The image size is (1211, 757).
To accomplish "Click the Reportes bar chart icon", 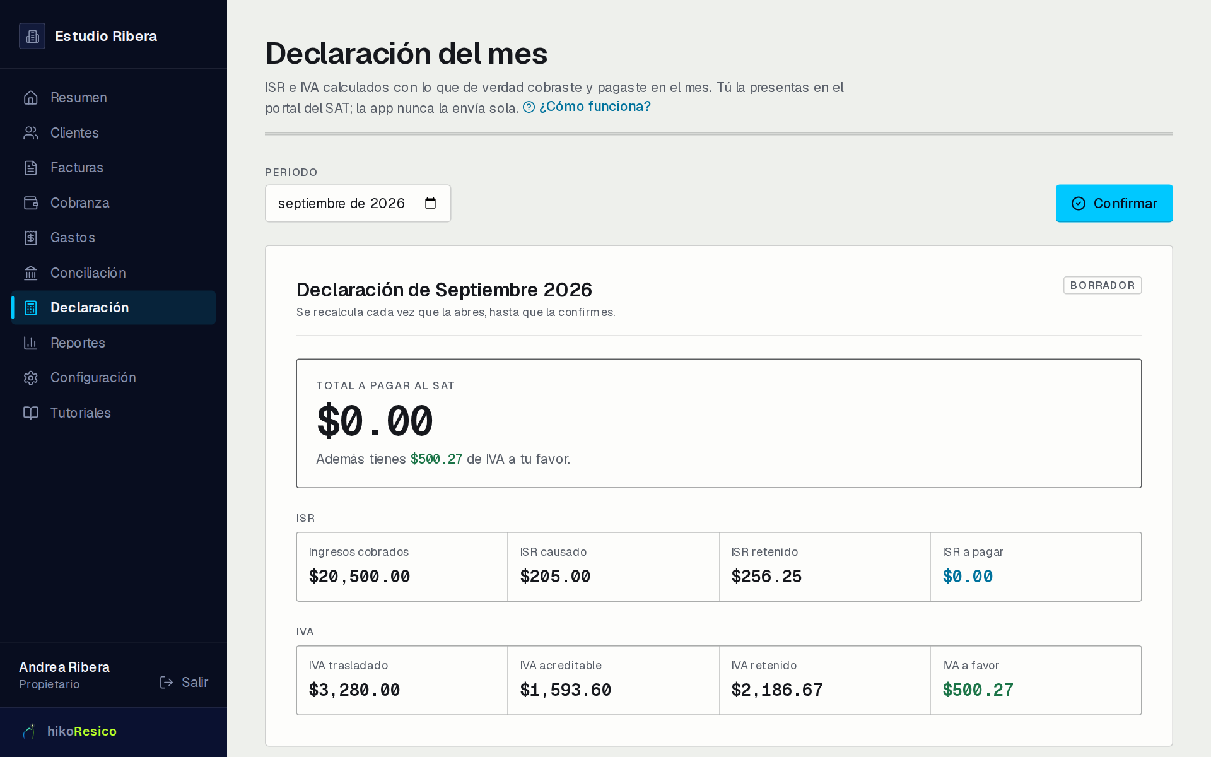I will coord(31,343).
